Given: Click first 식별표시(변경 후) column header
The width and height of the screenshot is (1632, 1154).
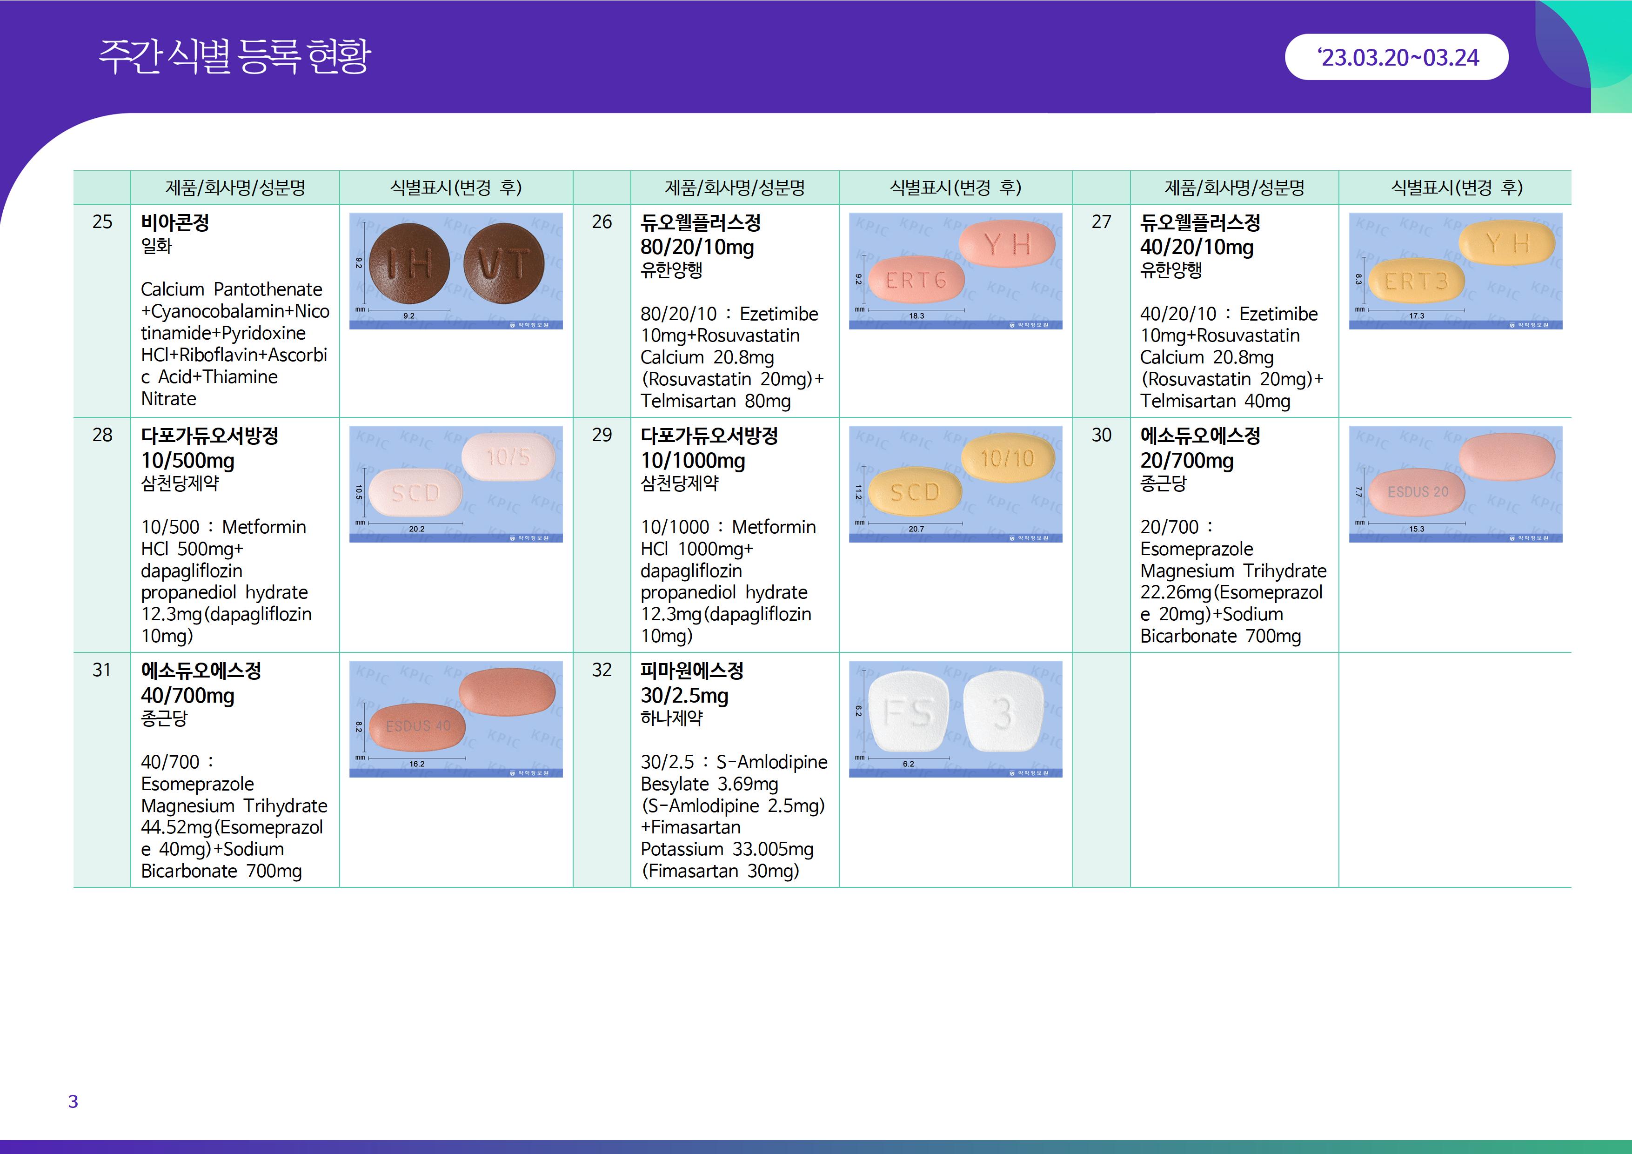Looking at the screenshot, I should click(455, 188).
